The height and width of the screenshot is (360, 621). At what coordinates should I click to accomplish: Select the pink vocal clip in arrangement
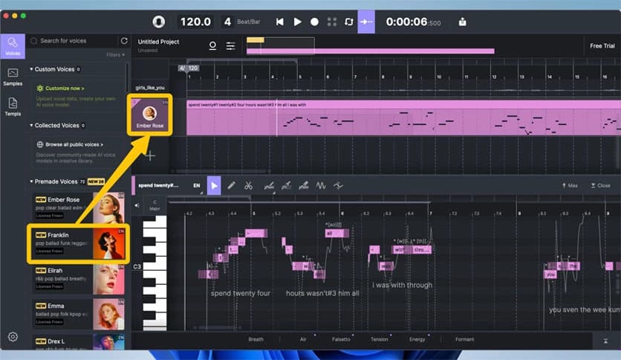pos(403,118)
